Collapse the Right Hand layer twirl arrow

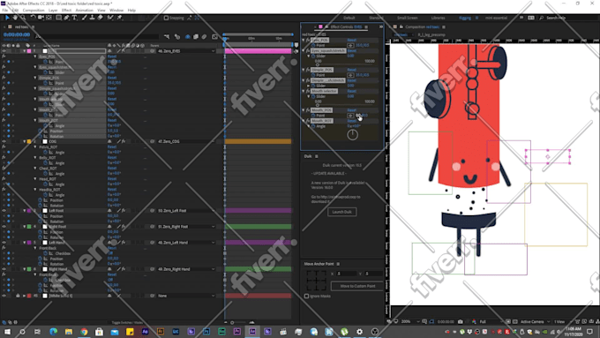coord(24,269)
